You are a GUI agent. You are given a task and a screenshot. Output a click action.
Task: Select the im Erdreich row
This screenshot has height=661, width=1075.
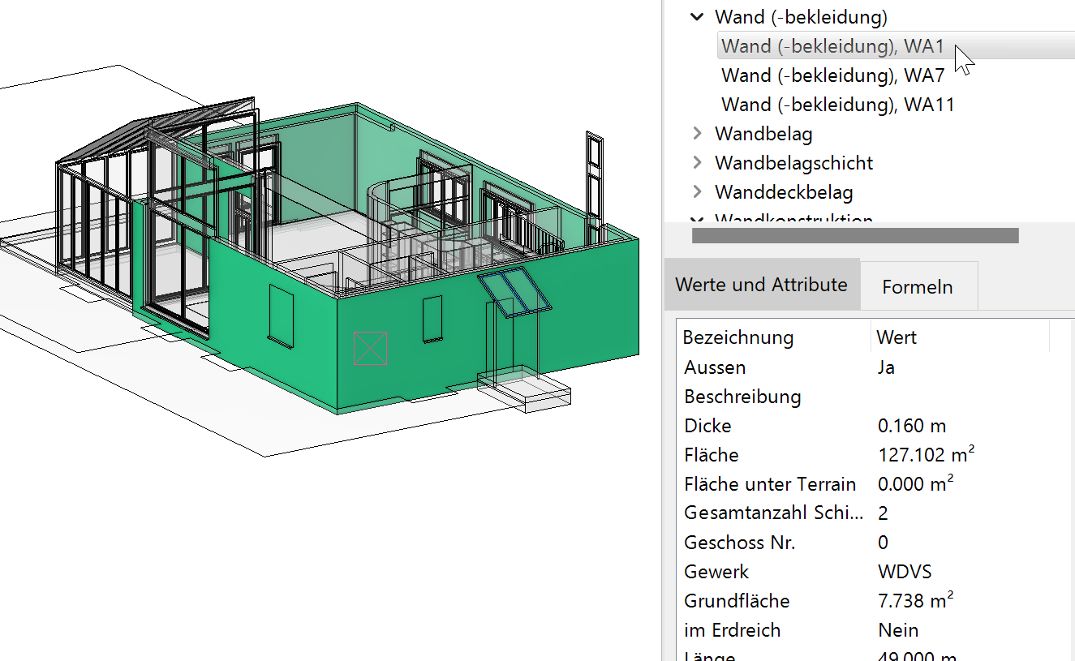tap(873, 630)
